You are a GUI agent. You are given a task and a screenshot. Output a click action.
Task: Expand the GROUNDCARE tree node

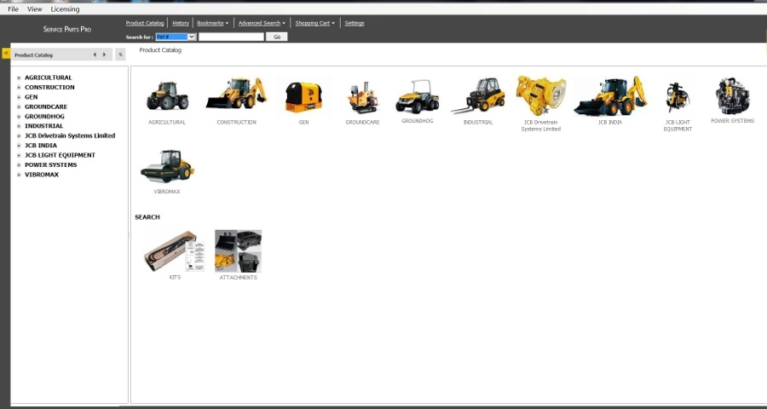[19, 107]
